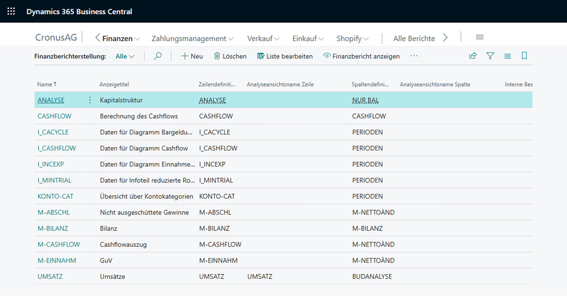Expand the Einkauf menu
This screenshot has width=567, height=296.
(308, 38)
